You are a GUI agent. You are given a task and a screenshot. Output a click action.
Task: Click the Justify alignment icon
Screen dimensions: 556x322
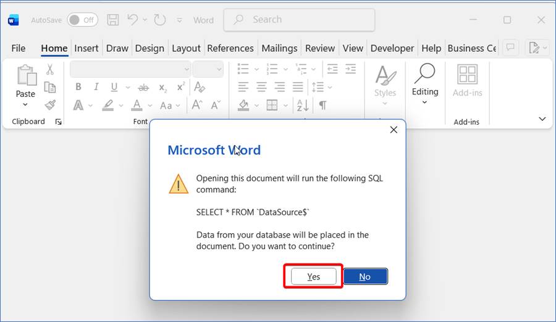click(298, 87)
